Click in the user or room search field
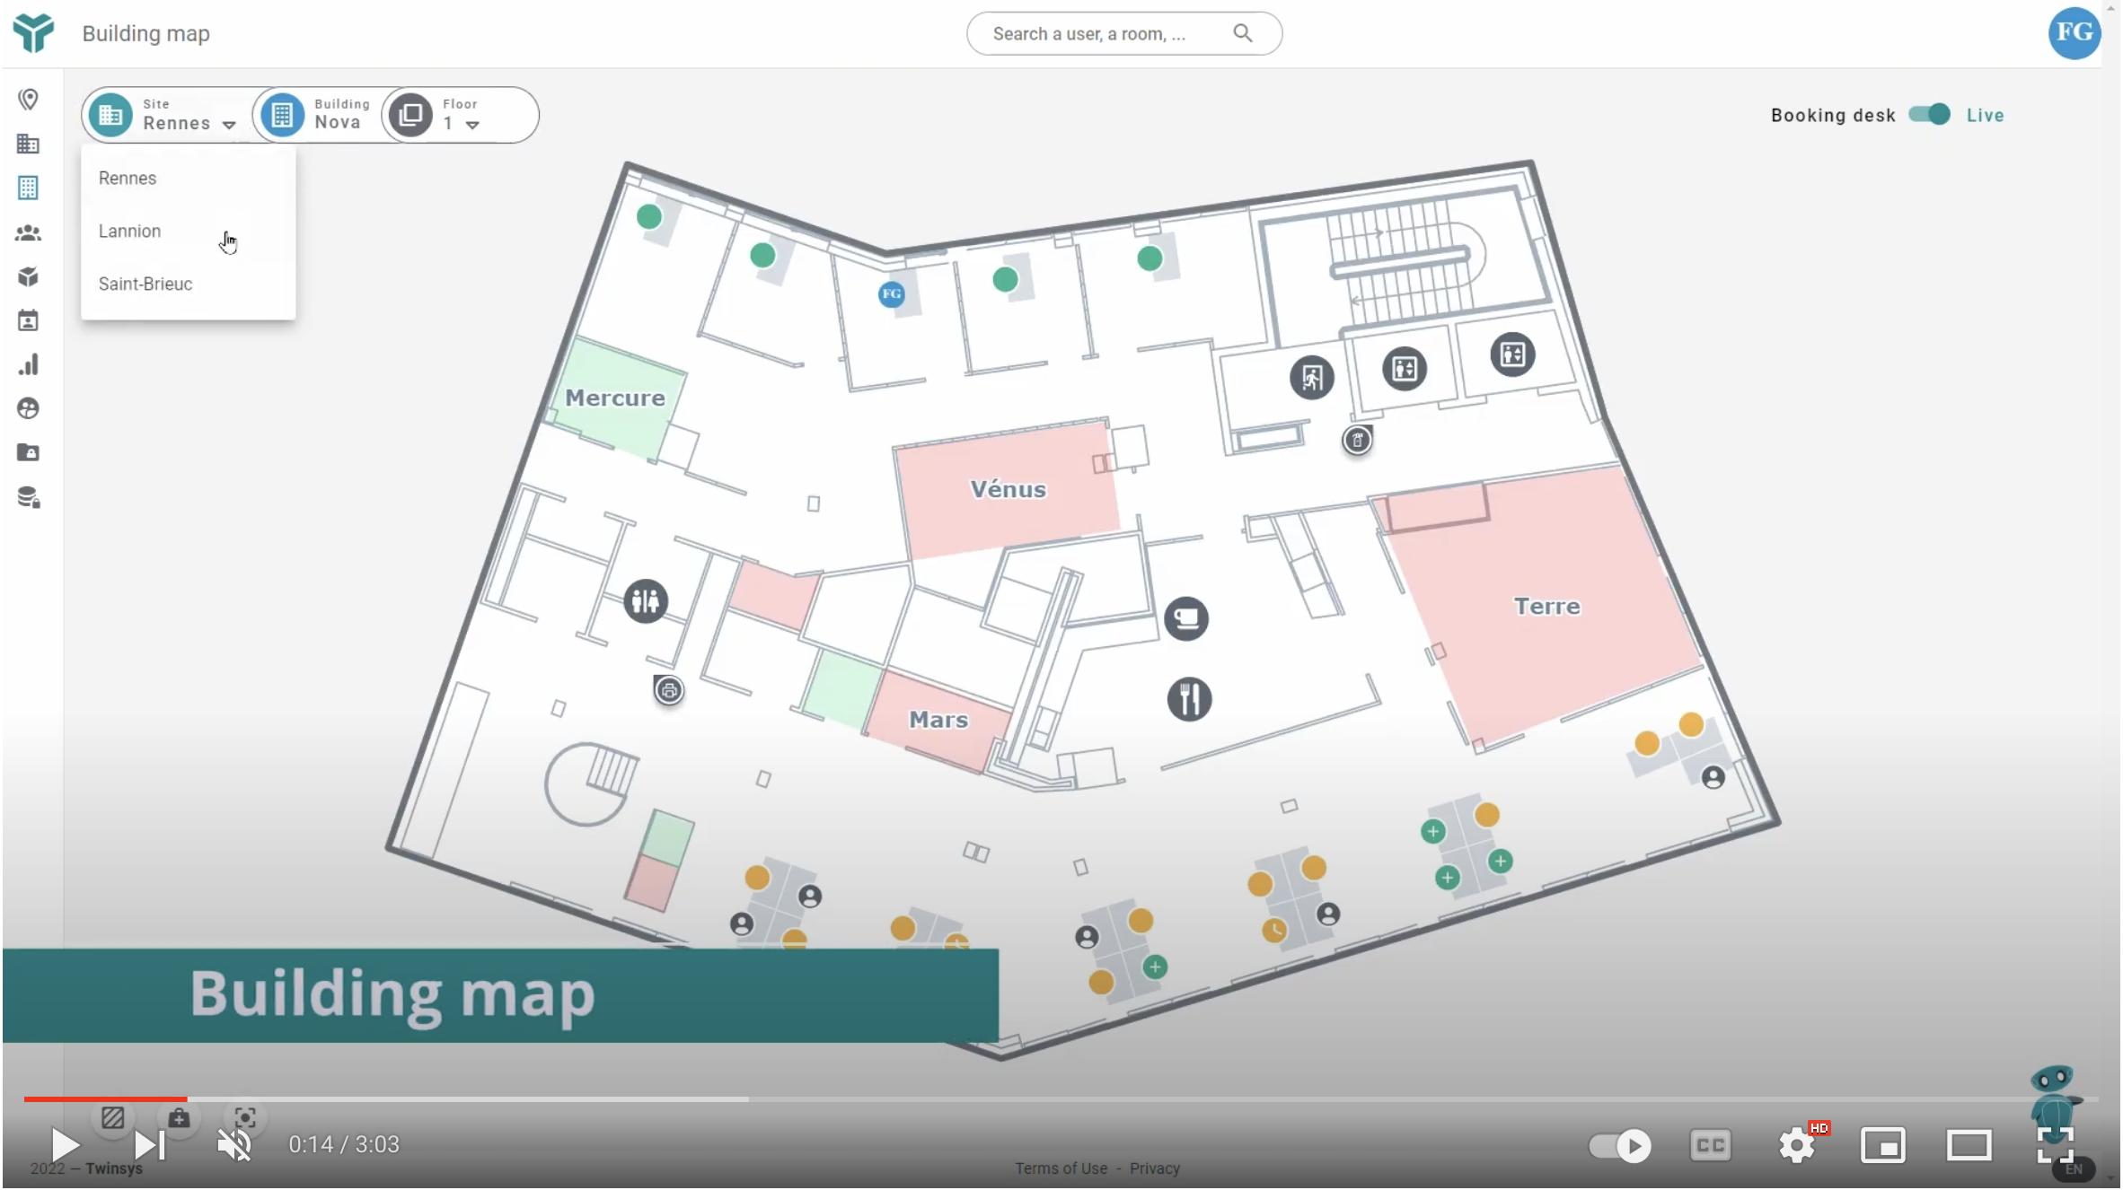 (x=1105, y=34)
